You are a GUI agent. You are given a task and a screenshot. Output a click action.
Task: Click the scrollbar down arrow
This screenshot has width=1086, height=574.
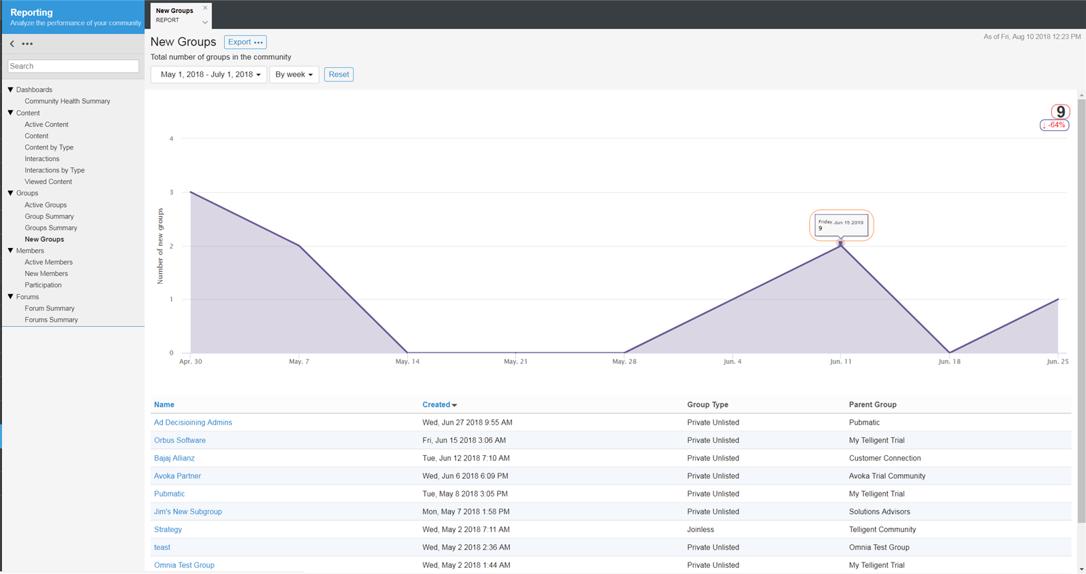point(1082,569)
